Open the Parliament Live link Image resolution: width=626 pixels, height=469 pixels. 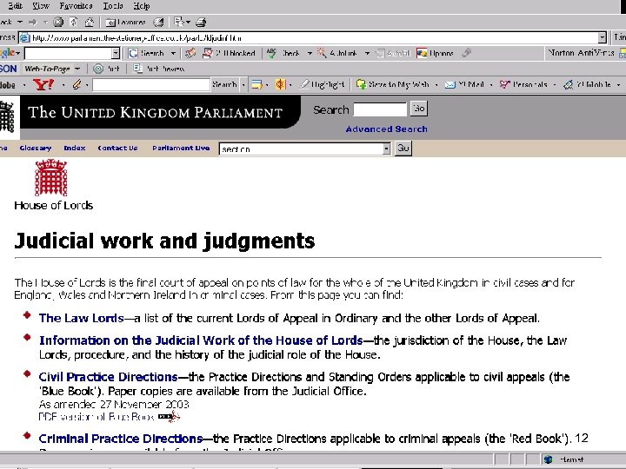[x=181, y=148]
